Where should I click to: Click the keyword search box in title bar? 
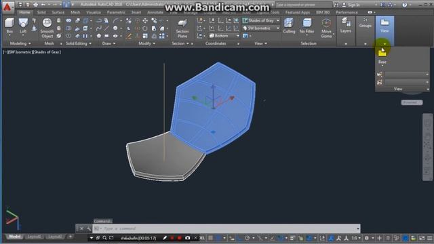[x=303, y=5]
